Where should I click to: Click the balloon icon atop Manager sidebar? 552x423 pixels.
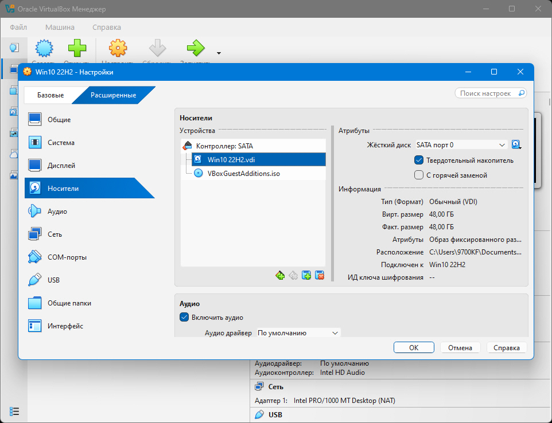[14, 48]
